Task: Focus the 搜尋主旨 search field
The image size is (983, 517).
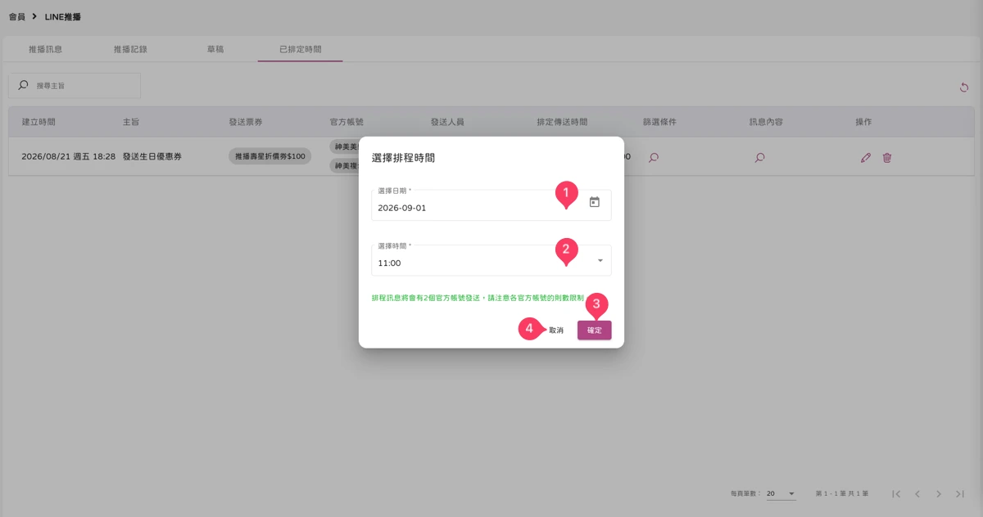Action: [75, 86]
